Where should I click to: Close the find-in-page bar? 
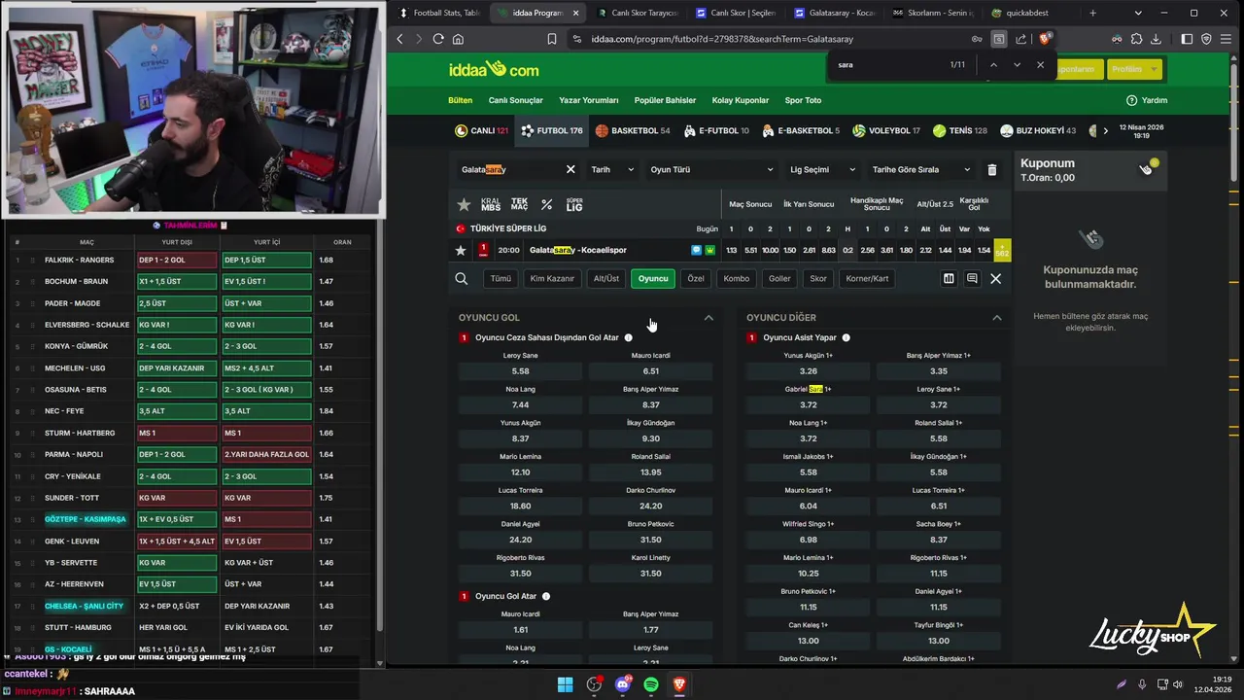tap(1040, 65)
